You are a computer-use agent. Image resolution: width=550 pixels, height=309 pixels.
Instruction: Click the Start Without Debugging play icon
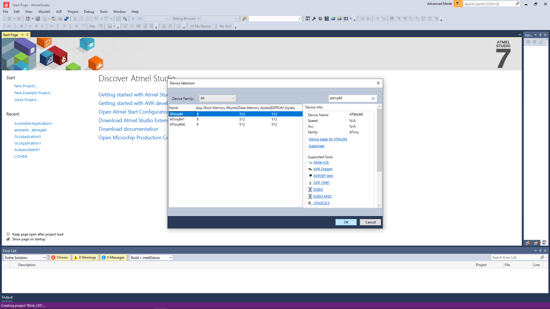pos(133,19)
